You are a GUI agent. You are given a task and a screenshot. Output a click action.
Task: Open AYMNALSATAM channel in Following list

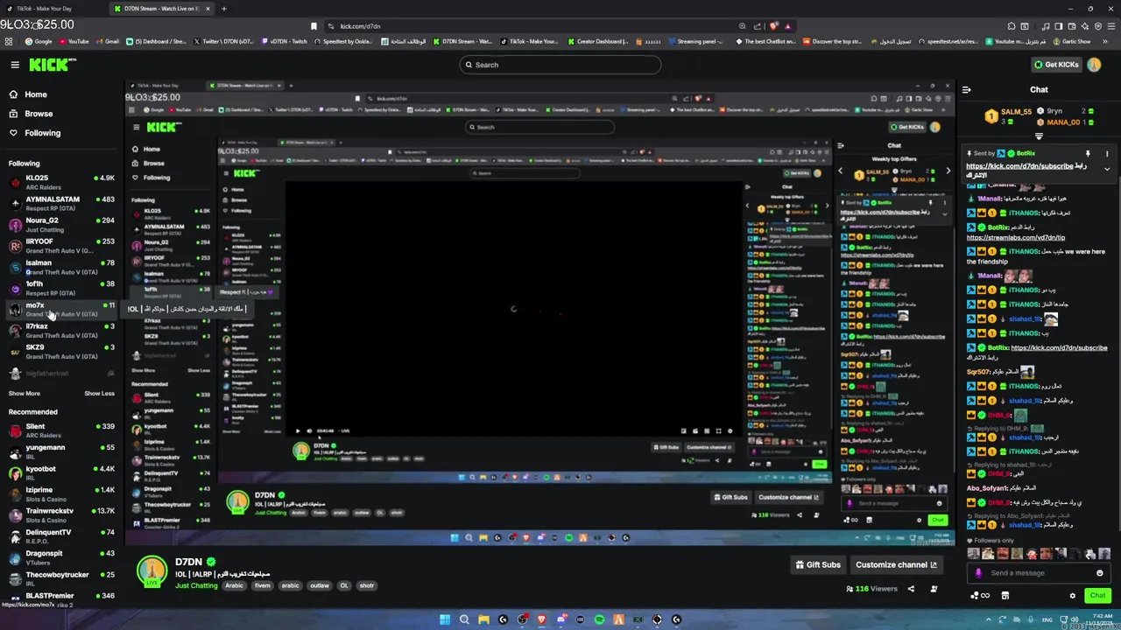[61, 203]
